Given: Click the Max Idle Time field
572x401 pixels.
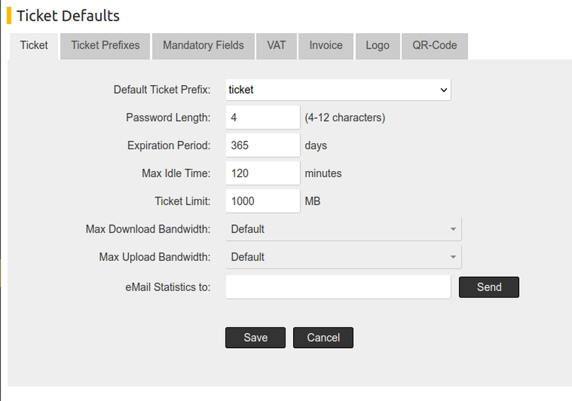Looking at the screenshot, I should (262, 173).
